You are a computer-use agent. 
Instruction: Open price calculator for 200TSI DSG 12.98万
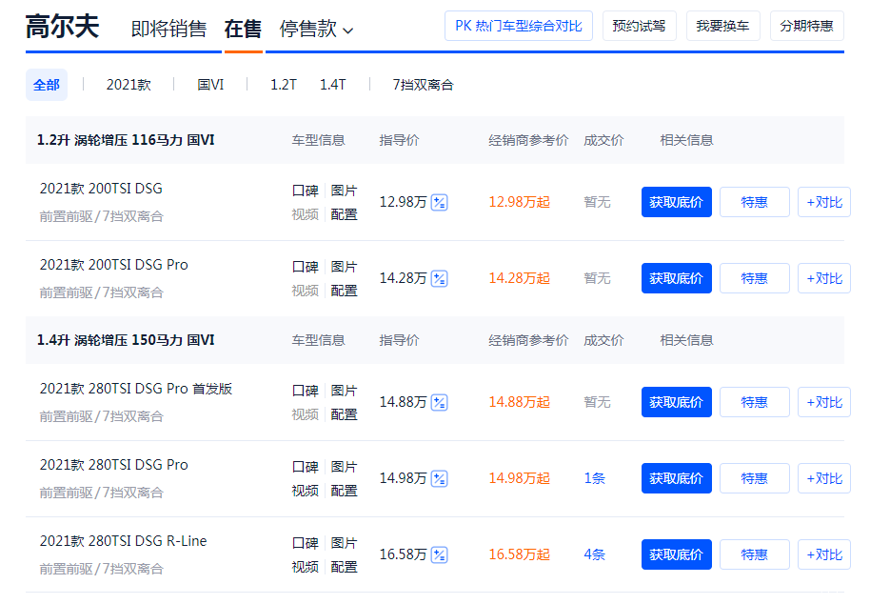tap(439, 202)
